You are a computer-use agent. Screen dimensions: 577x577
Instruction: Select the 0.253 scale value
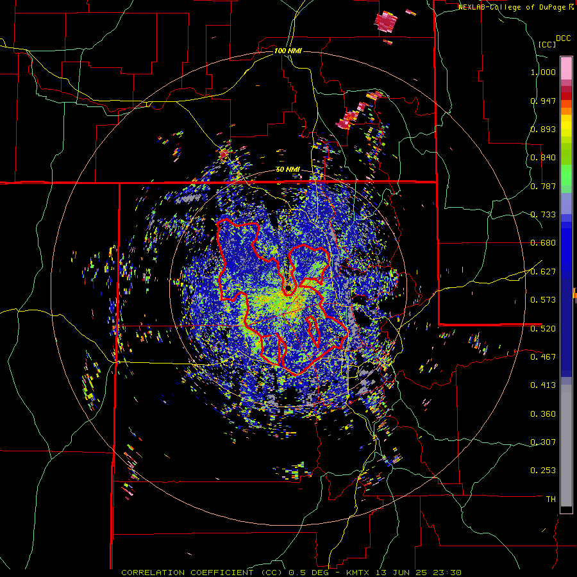(543, 471)
